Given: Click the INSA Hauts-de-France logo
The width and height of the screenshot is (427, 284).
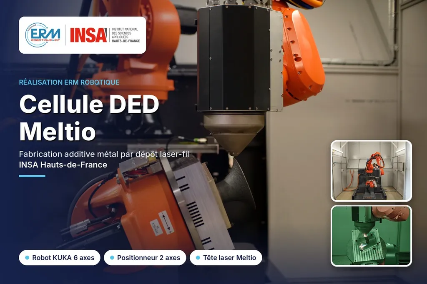Looking at the screenshot, I should (105, 35).
